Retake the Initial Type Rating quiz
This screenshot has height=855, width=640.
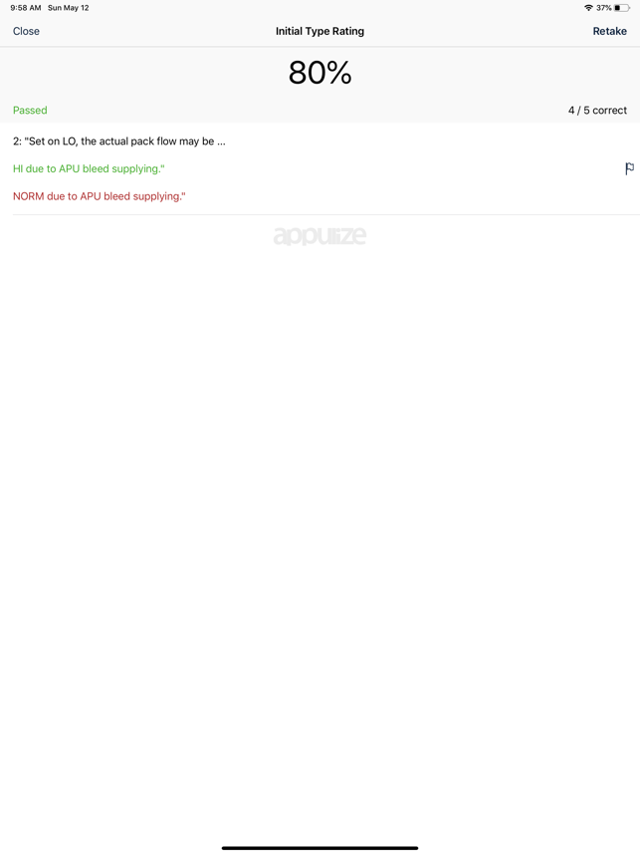click(x=609, y=31)
